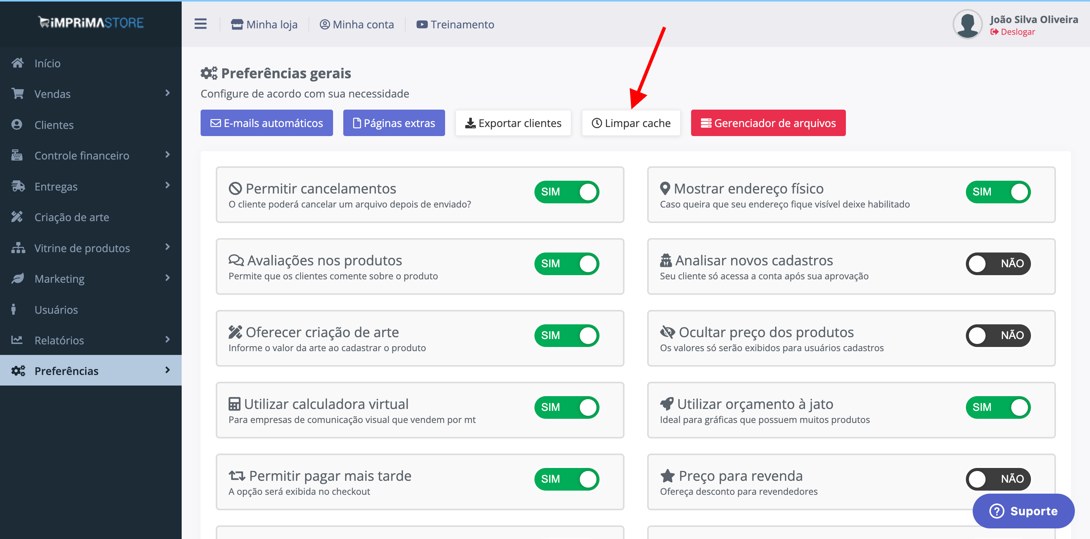Screen dimensions: 1090x539
Task: Click Limpar cache button
Action: [x=631, y=123]
